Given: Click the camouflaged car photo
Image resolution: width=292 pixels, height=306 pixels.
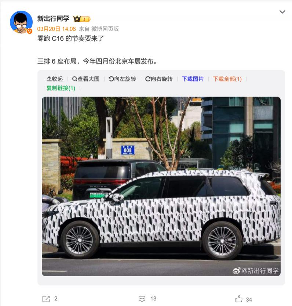Looking at the screenshot, I should [x=161, y=186].
